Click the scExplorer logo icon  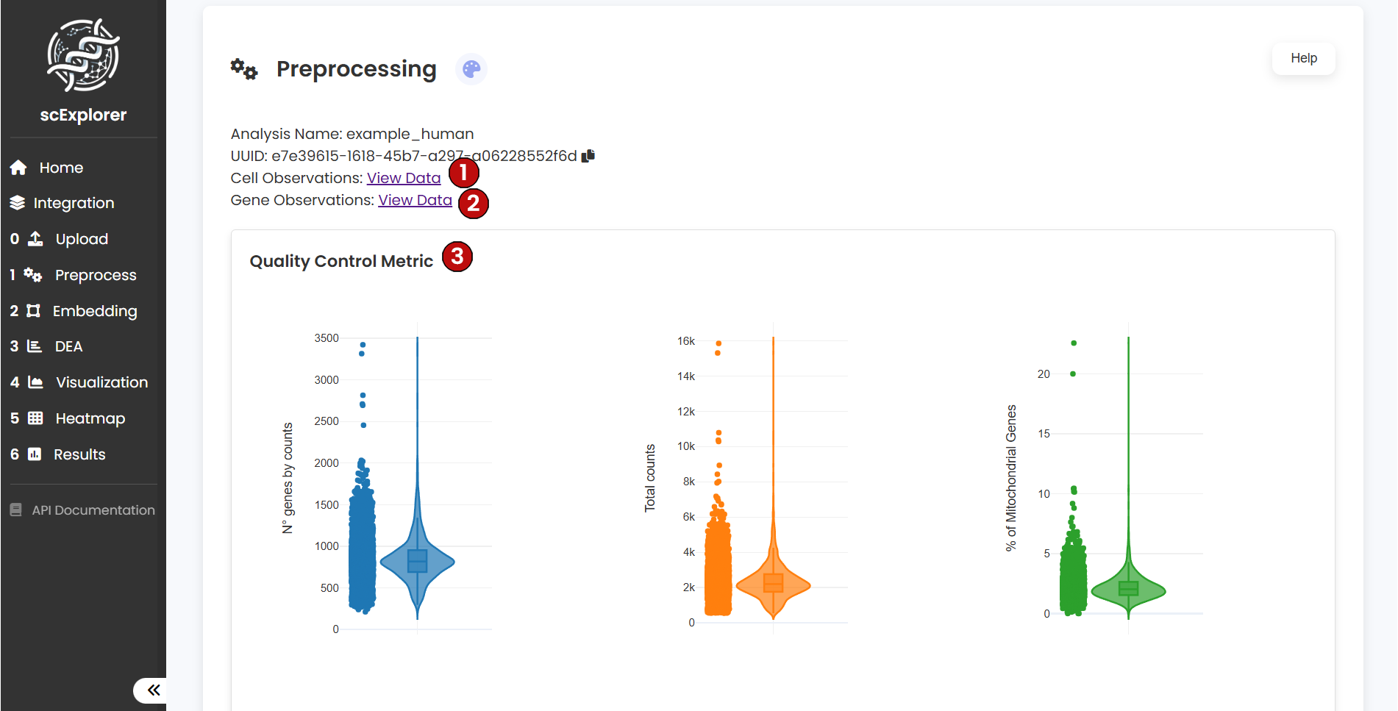pos(83,55)
